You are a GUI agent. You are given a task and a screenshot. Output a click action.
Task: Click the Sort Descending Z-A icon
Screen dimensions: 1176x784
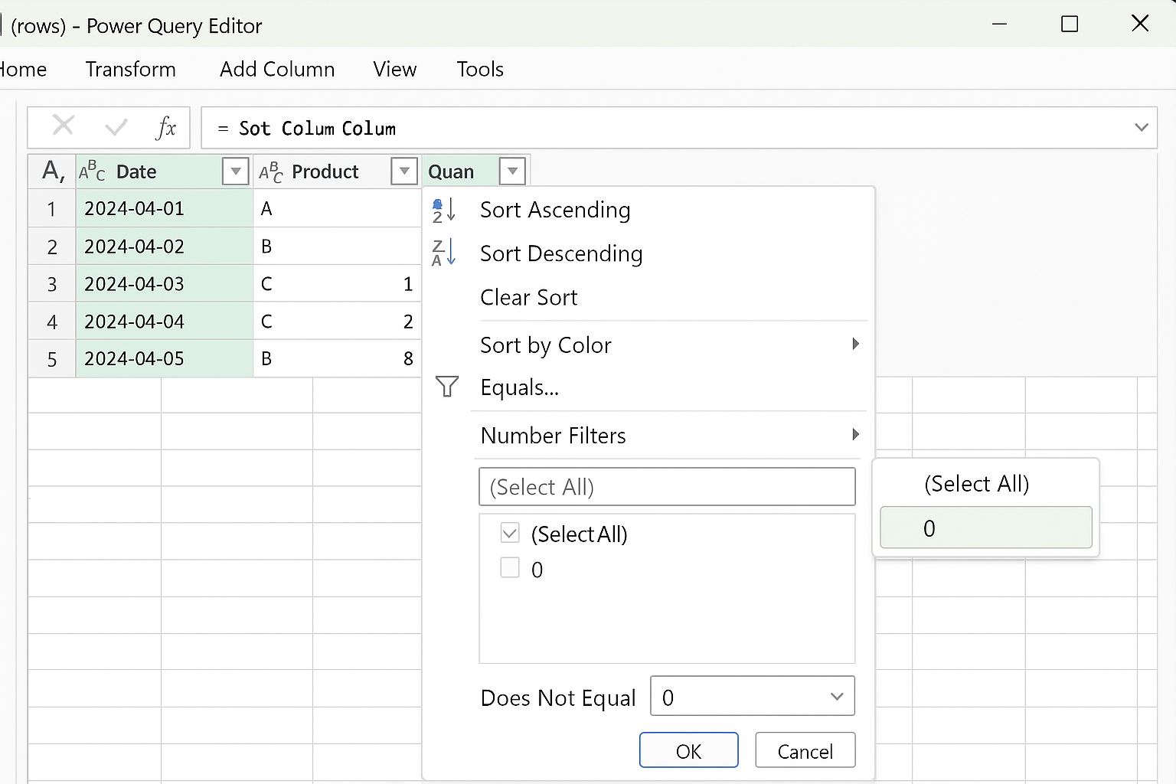coord(444,253)
